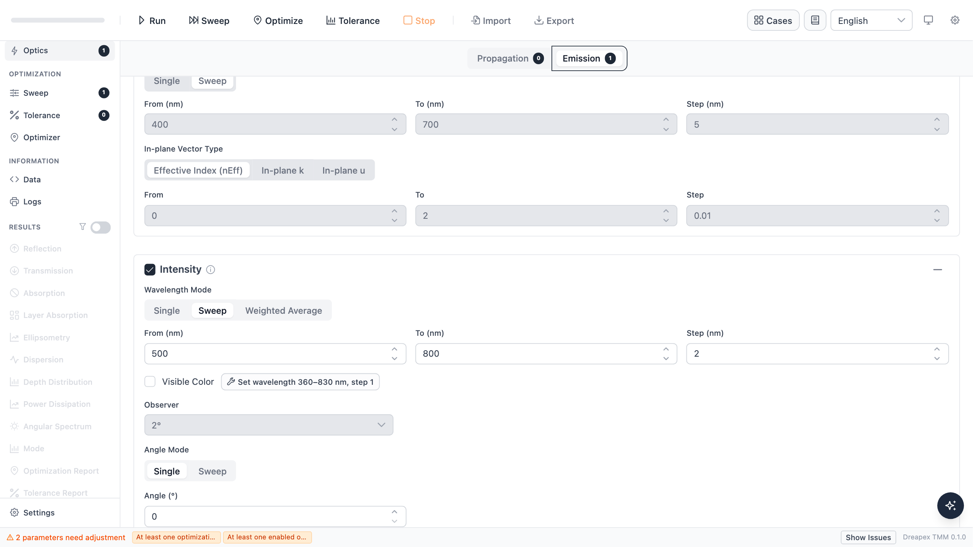This screenshot has width=973, height=547.
Task: Increase the Intensity To (nm) 800 value
Action: [x=666, y=349]
